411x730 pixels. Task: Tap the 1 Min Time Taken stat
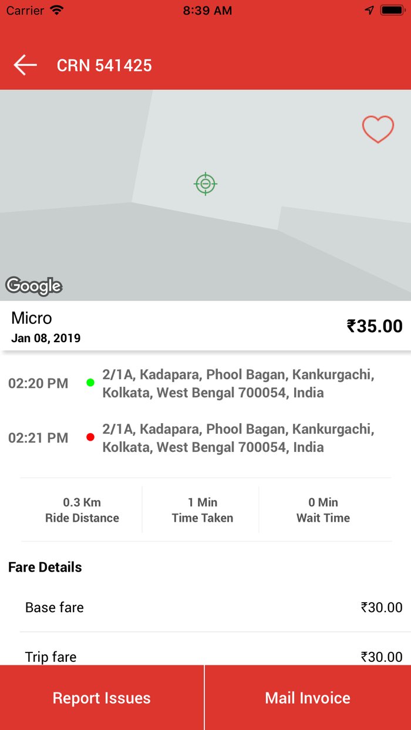click(203, 510)
